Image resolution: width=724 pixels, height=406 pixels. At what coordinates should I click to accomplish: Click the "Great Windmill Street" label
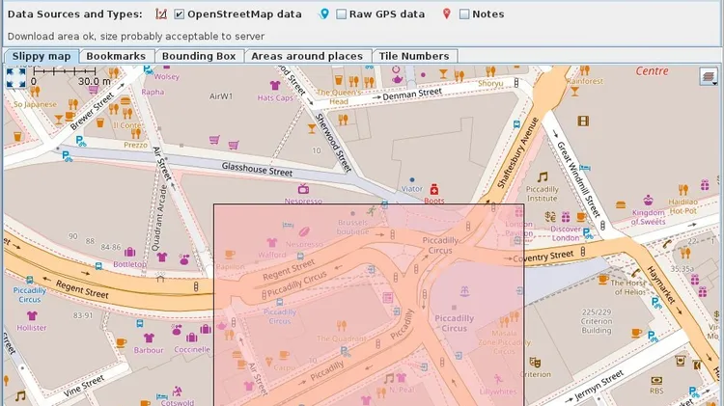pyautogui.click(x=578, y=179)
